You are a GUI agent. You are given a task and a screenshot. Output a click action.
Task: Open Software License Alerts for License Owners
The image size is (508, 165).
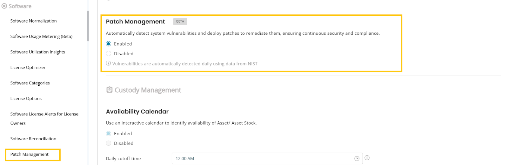[44, 119]
